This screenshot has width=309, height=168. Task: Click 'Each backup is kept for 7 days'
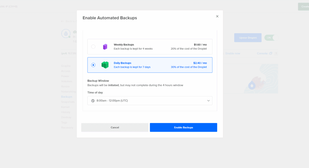tap(132, 67)
